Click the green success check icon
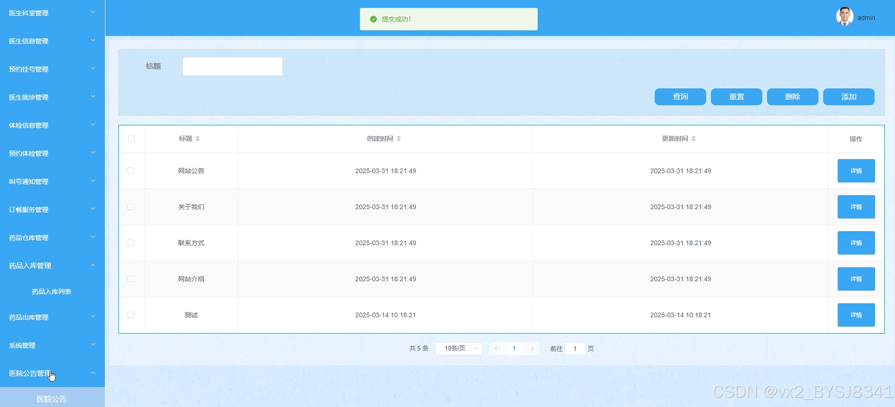This screenshot has height=407, width=895. 373,19
